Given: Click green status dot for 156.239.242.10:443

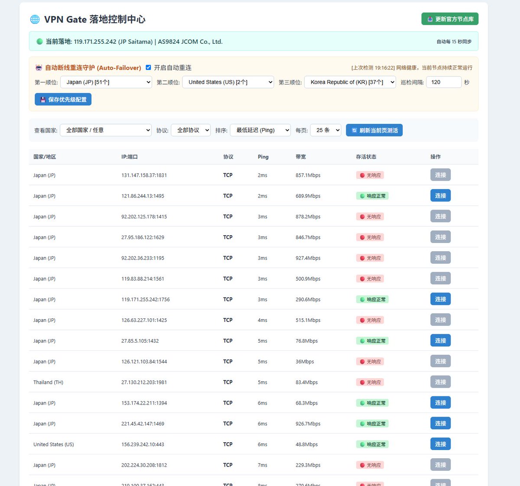Looking at the screenshot, I should pyautogui.click(x=362, y=444).
